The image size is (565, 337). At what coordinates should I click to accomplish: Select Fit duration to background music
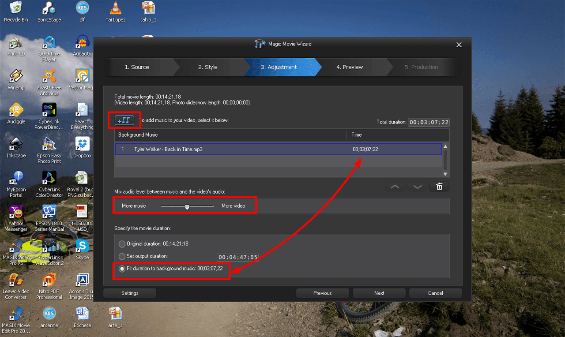coord(122,269)
